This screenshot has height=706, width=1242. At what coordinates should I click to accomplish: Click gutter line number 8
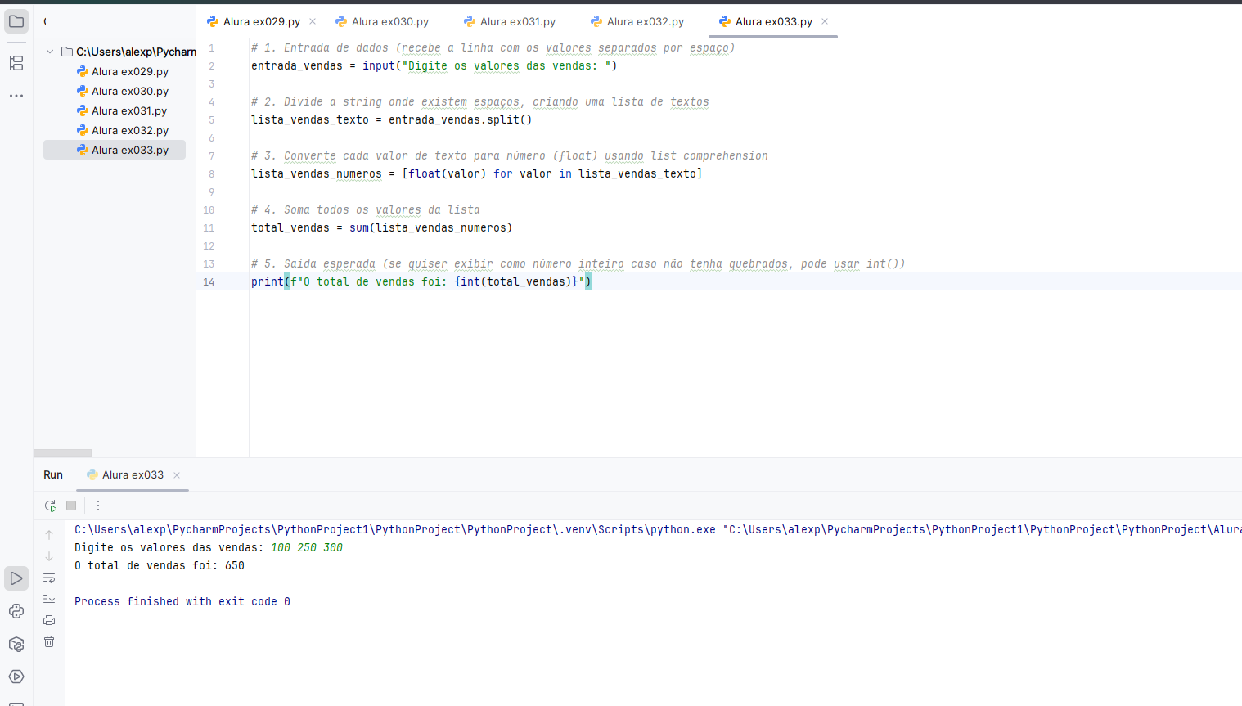click(x=211, y=174)
